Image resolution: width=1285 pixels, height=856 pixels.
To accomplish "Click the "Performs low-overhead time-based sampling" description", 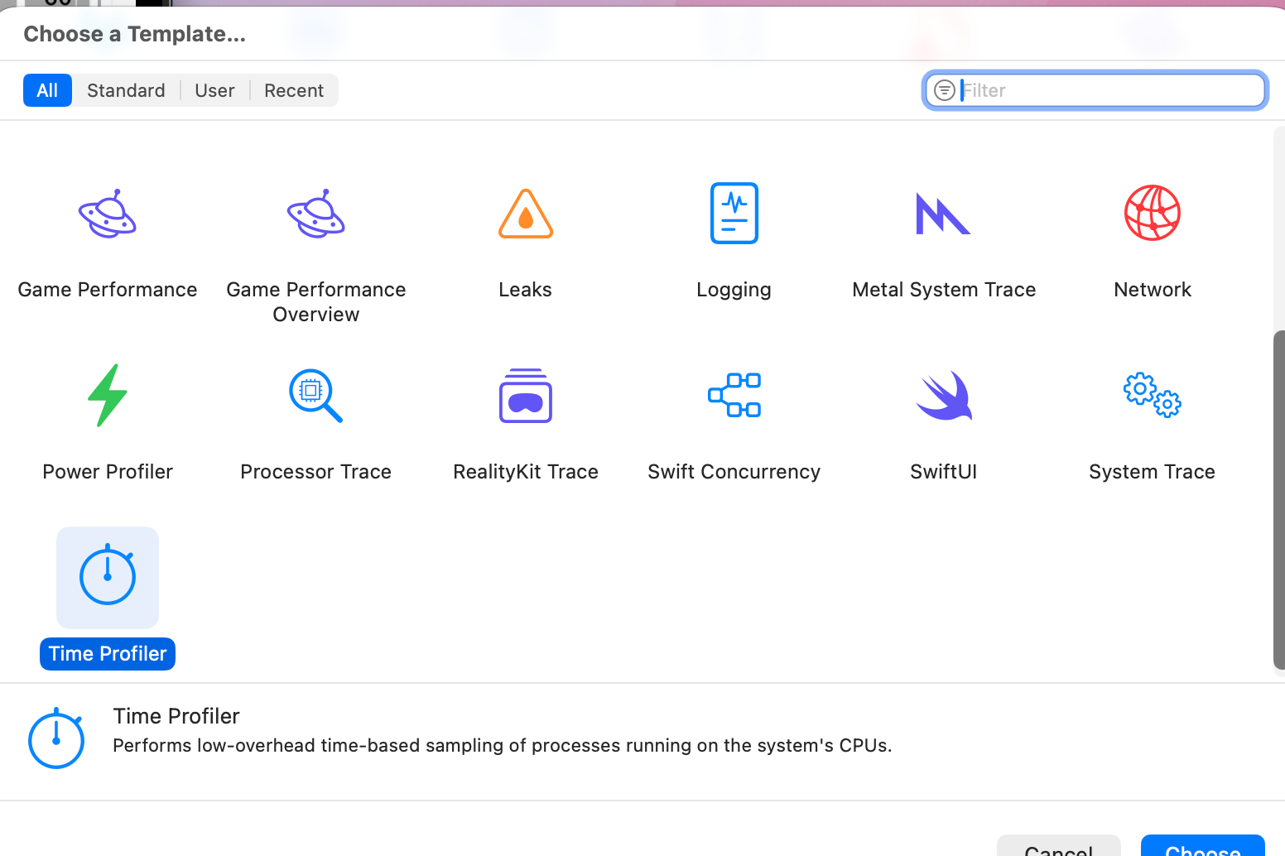I will [x=503, y=746].
